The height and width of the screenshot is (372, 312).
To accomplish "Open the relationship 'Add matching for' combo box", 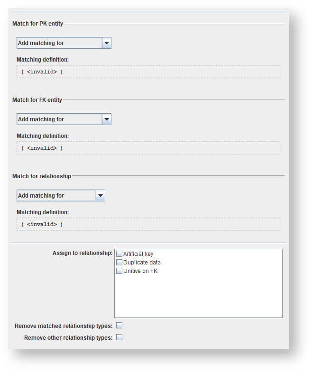I will pyautogui.click(x=56, y=196).
